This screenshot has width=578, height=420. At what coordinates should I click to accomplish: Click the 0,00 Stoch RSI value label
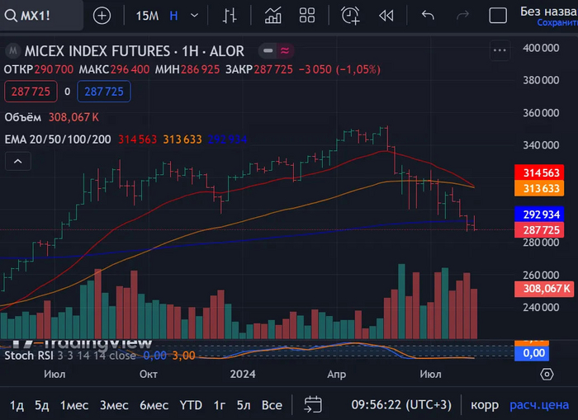[532, 353]
